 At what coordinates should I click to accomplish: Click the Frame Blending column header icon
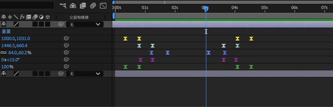[29, 17]
